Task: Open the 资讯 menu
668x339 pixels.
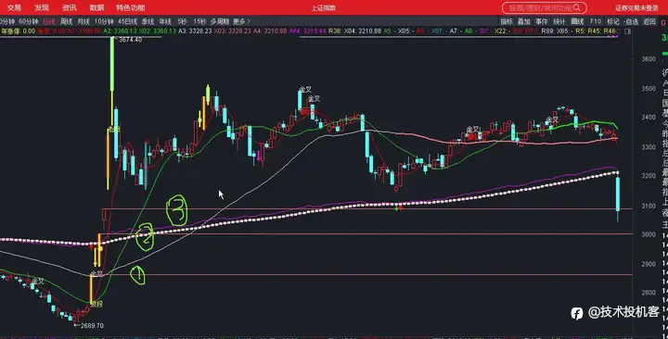Action: 69,7
